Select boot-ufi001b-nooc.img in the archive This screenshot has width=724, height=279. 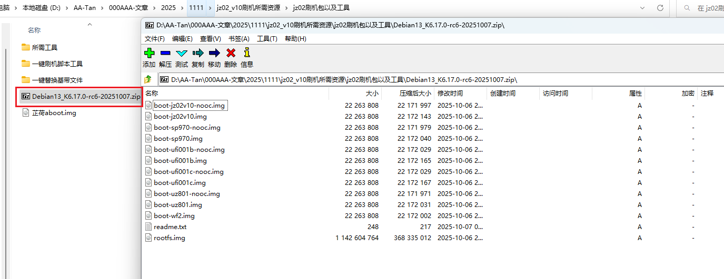(x=189, y=150)
